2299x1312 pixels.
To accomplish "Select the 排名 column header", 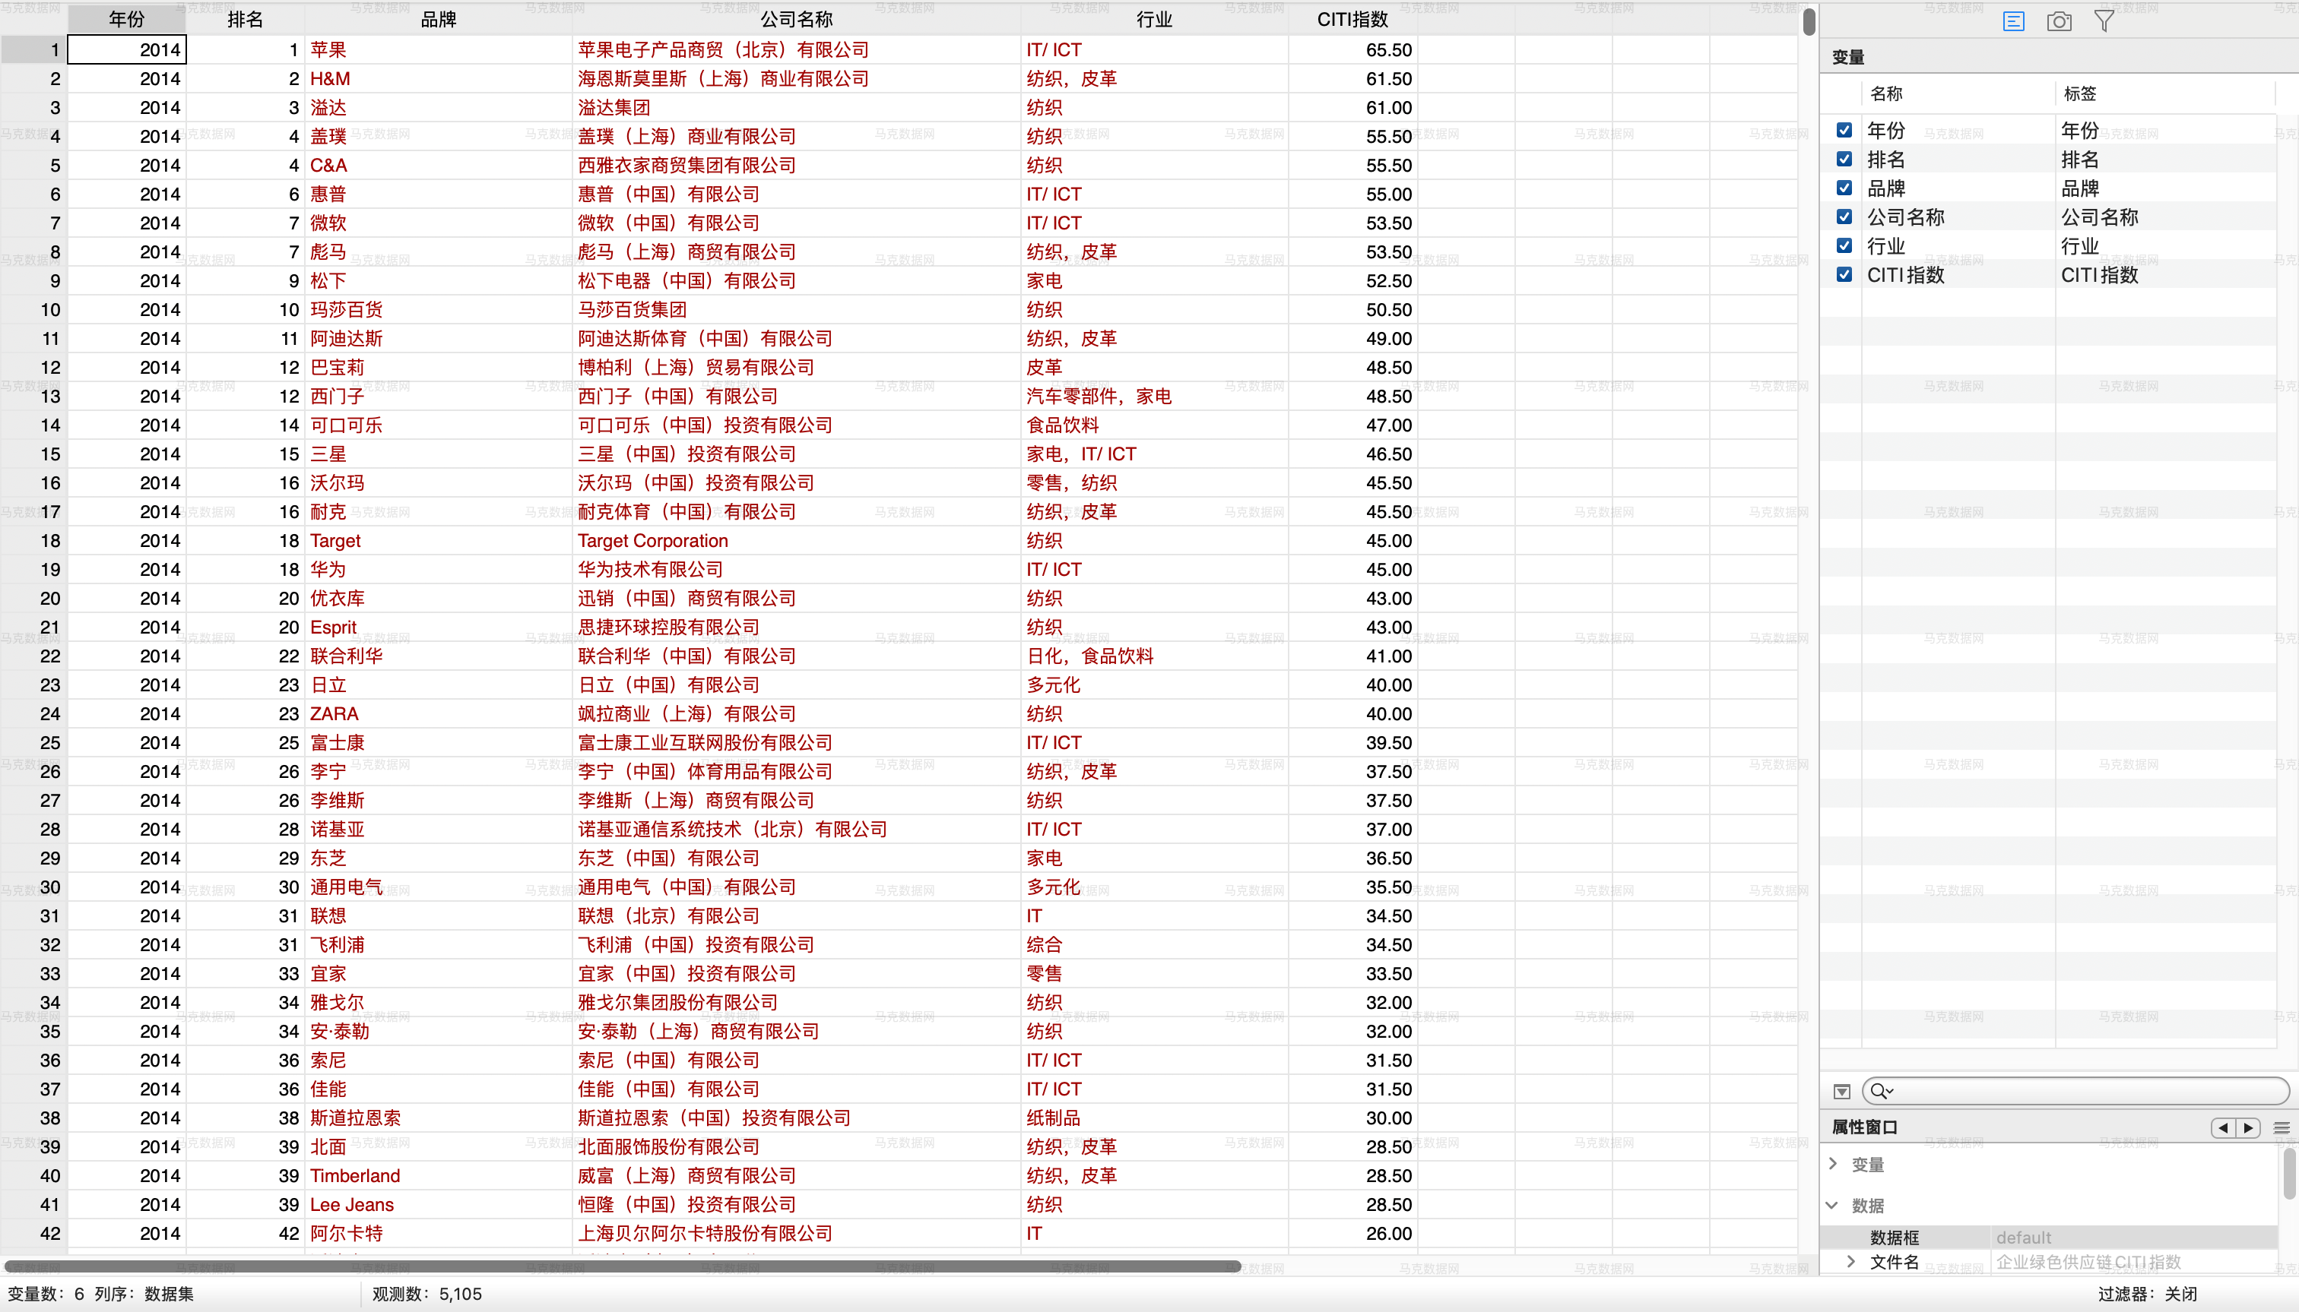I will tap(246, 19).
